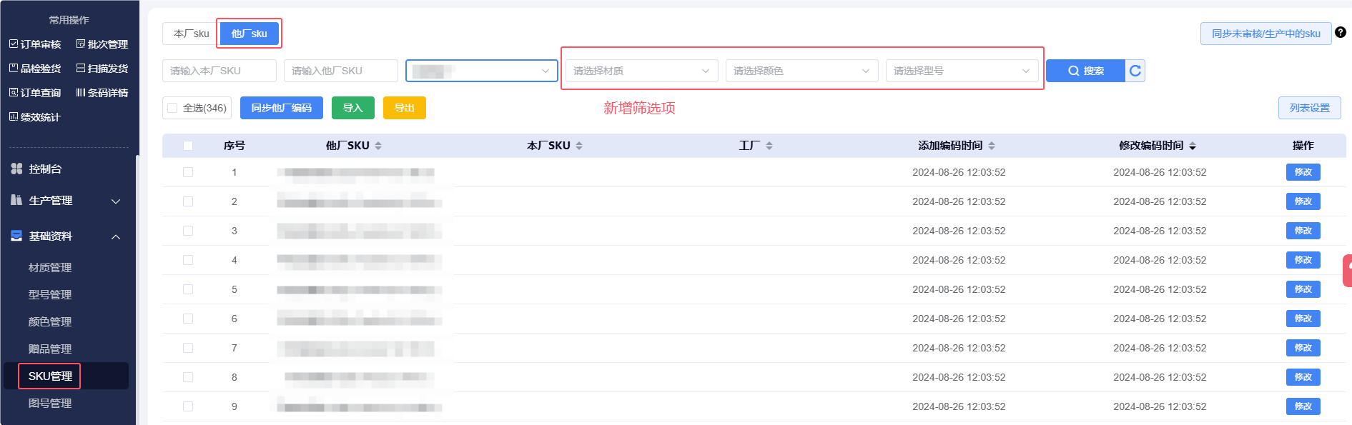Open 扫描发货 shortcut in sidebar
The height and width of the screenshot is (425, 1352).
102,69
